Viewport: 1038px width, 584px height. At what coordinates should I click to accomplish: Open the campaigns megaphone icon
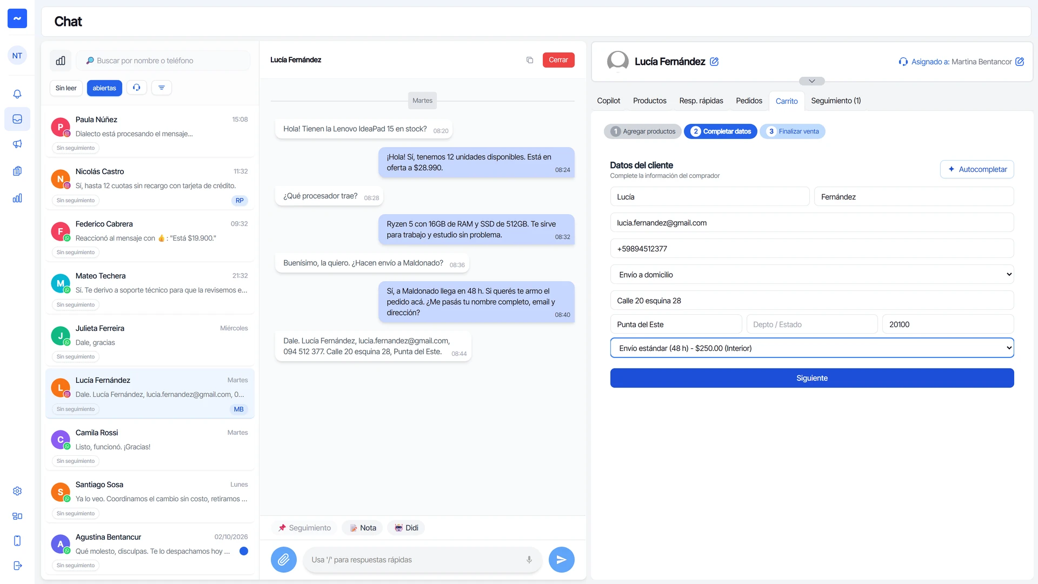[x=17, y=144]
